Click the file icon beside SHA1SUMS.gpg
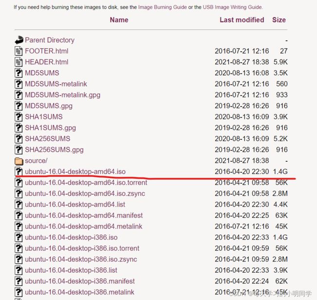This screenshot has width=317, height=300. point(19,128)
